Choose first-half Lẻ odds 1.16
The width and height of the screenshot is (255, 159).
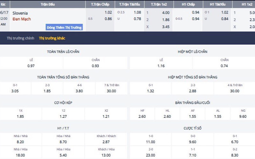tap(161, 66)
